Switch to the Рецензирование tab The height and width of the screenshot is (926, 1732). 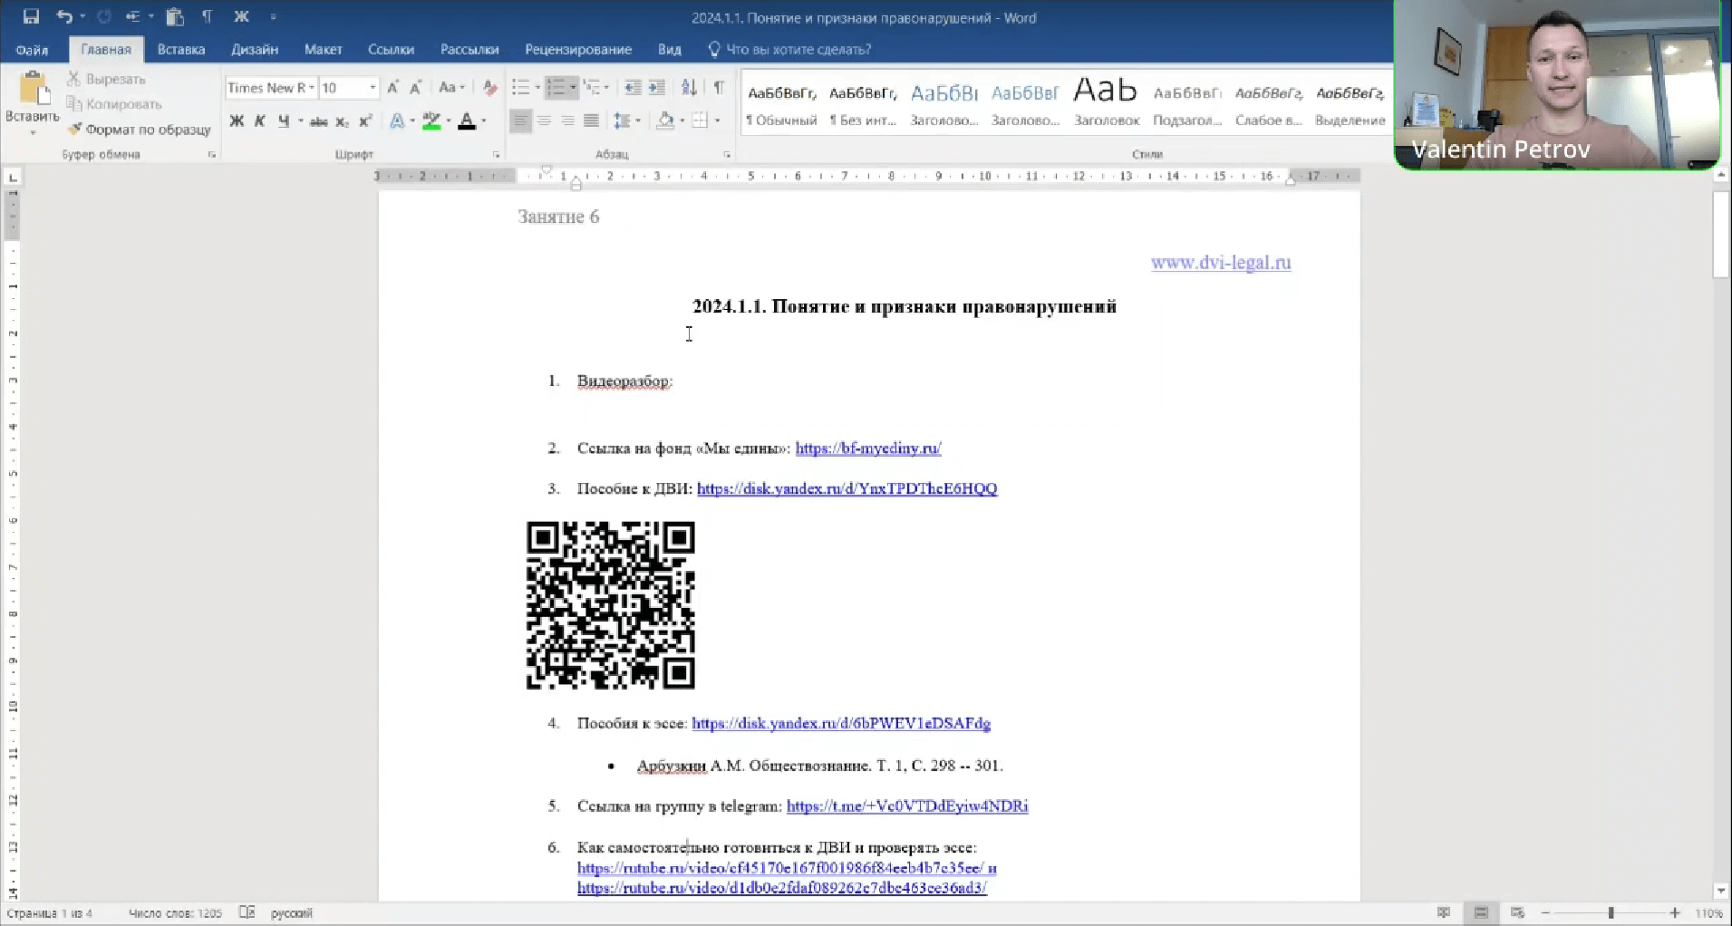[578, 50]
